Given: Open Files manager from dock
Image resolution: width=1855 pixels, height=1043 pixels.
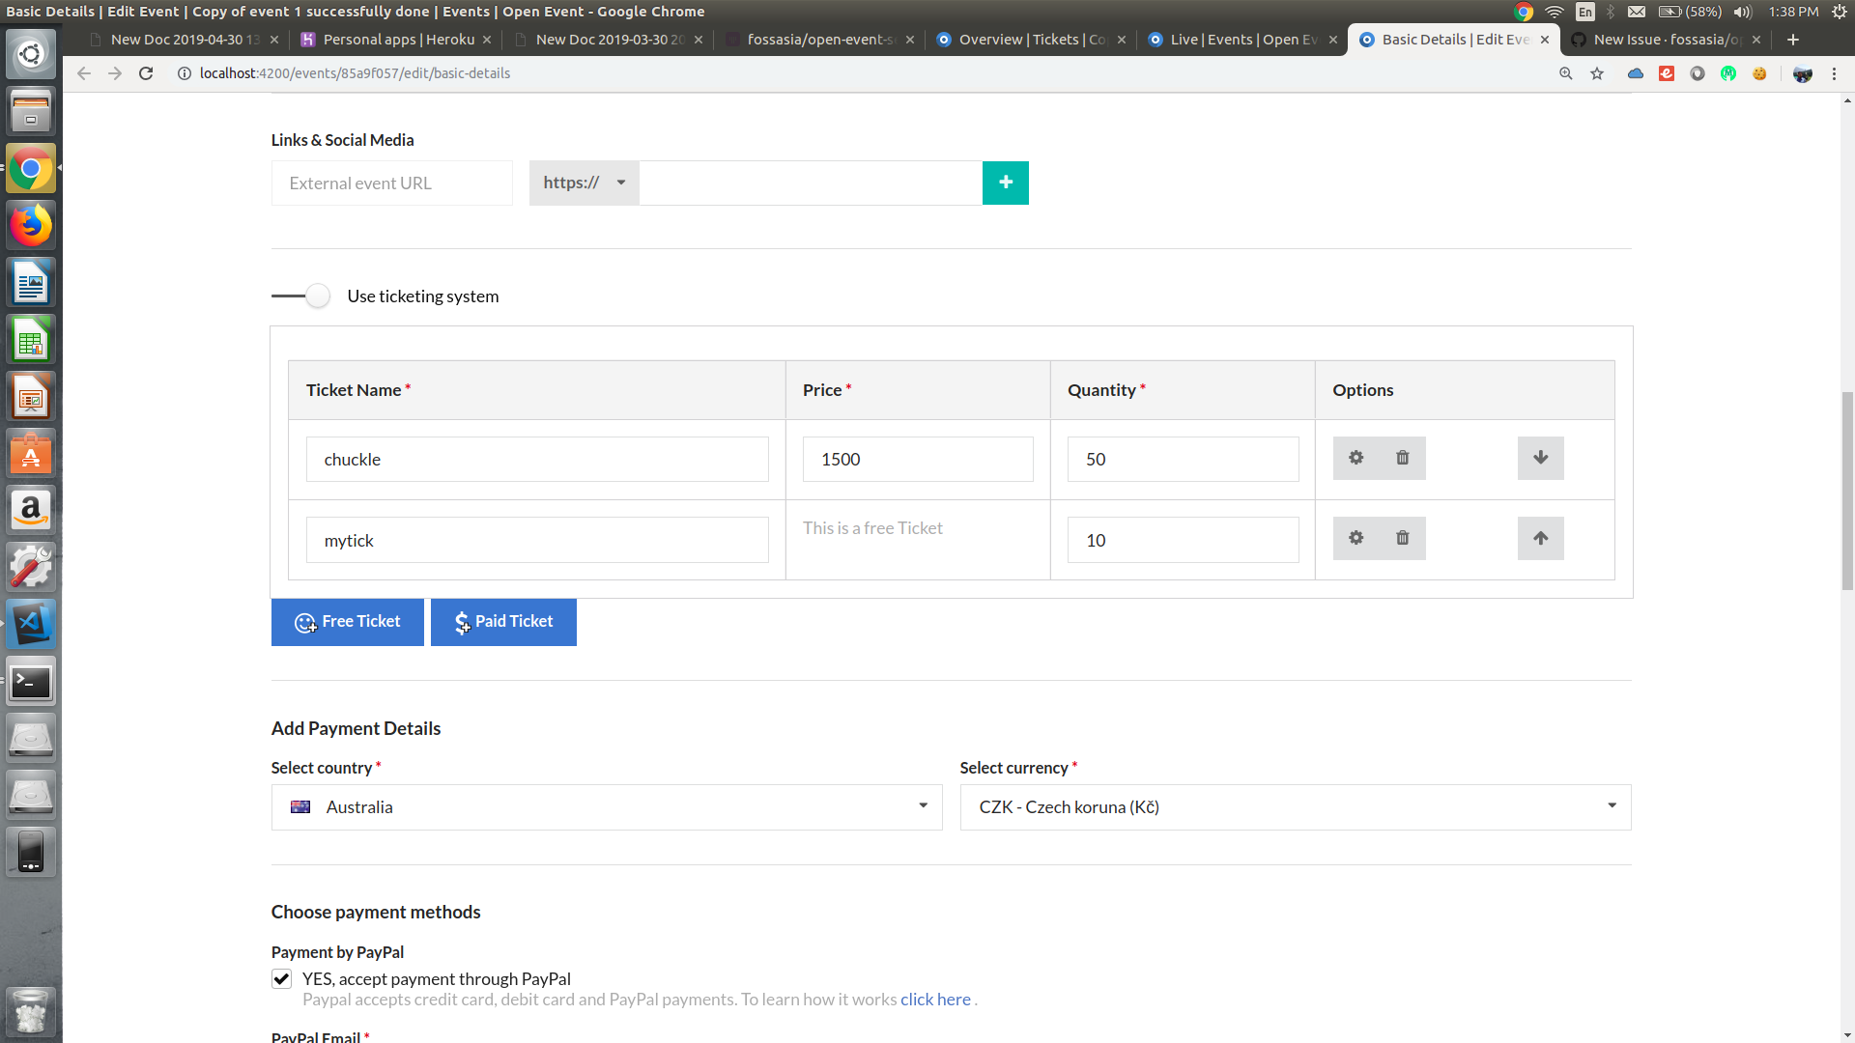Looking at the screenshot, I should [31, 112].
